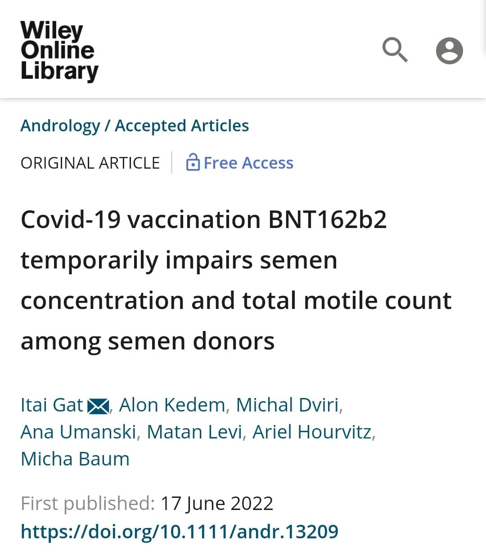Image resolution: width=486 pixels, height=559 pixels.
Task: Click the First published label
Action: 87,504
